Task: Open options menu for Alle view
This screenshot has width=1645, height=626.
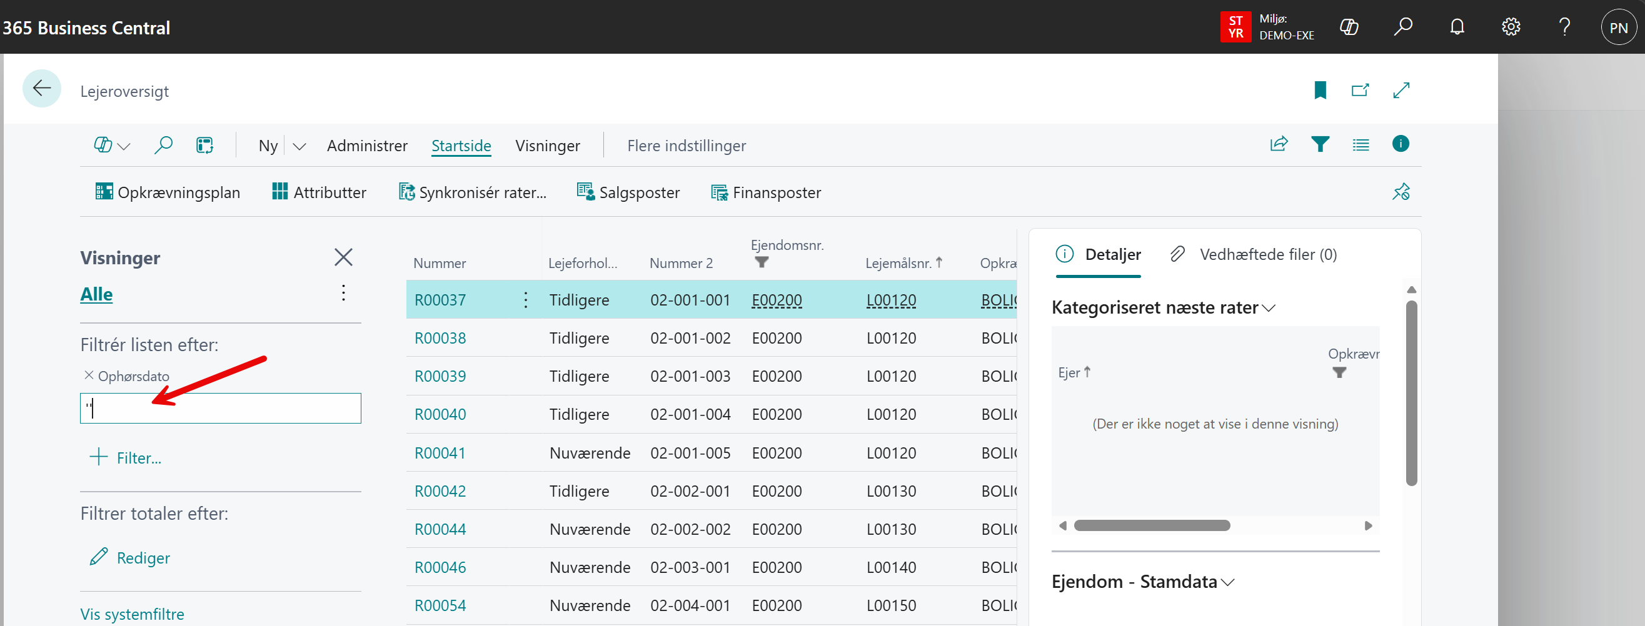Action: tap(343, 293)
